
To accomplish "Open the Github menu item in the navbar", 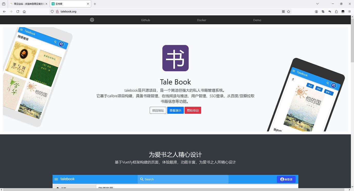I will click(145, 20).
